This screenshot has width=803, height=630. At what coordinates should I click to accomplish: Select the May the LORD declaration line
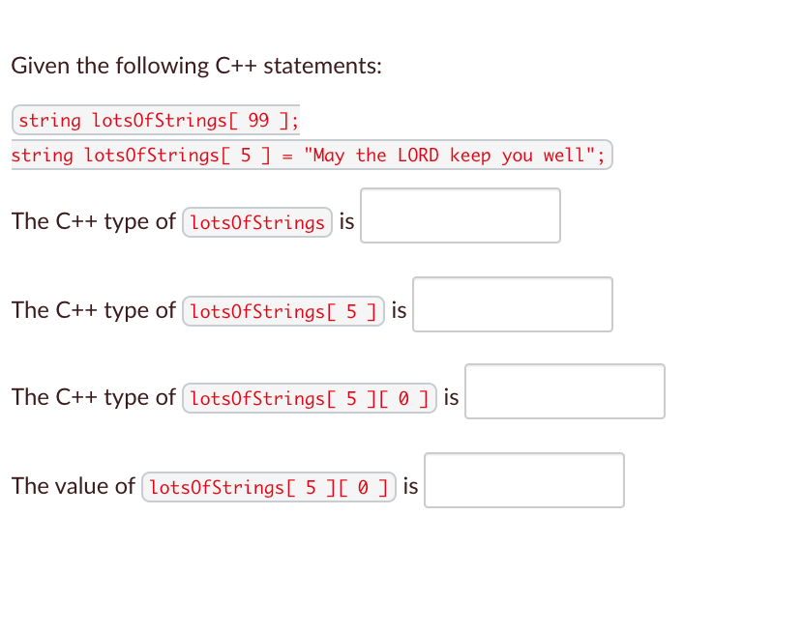coord(310,155)
